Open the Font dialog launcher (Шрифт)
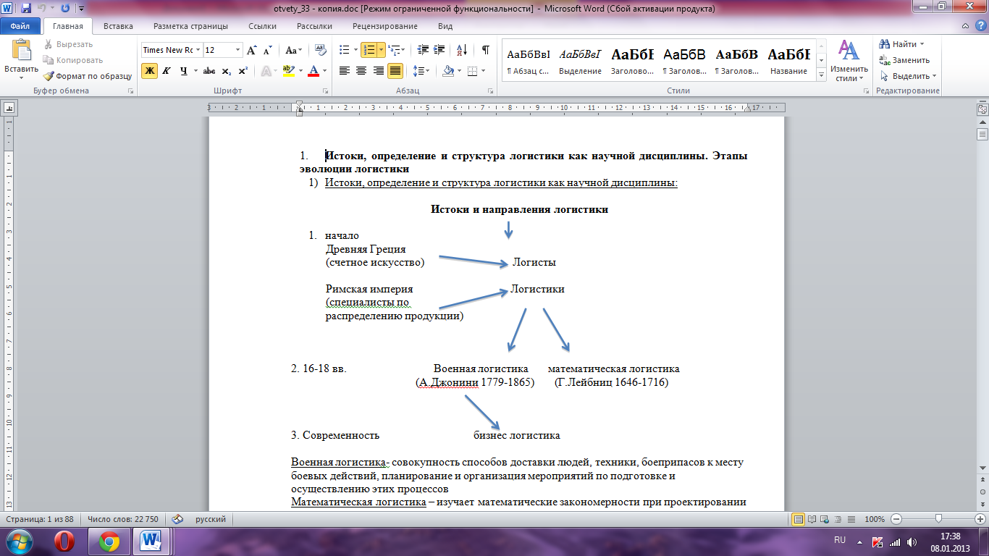 [x=325, y=91]
